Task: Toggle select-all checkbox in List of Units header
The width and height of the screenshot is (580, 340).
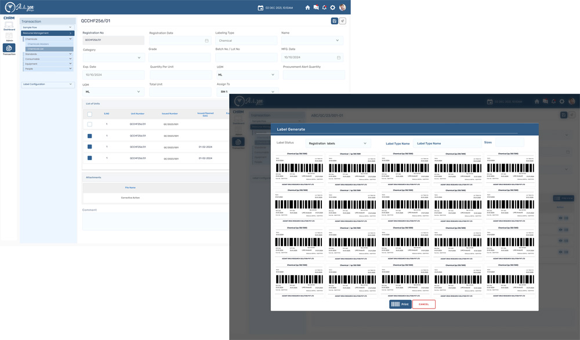Action: point(89,114)
